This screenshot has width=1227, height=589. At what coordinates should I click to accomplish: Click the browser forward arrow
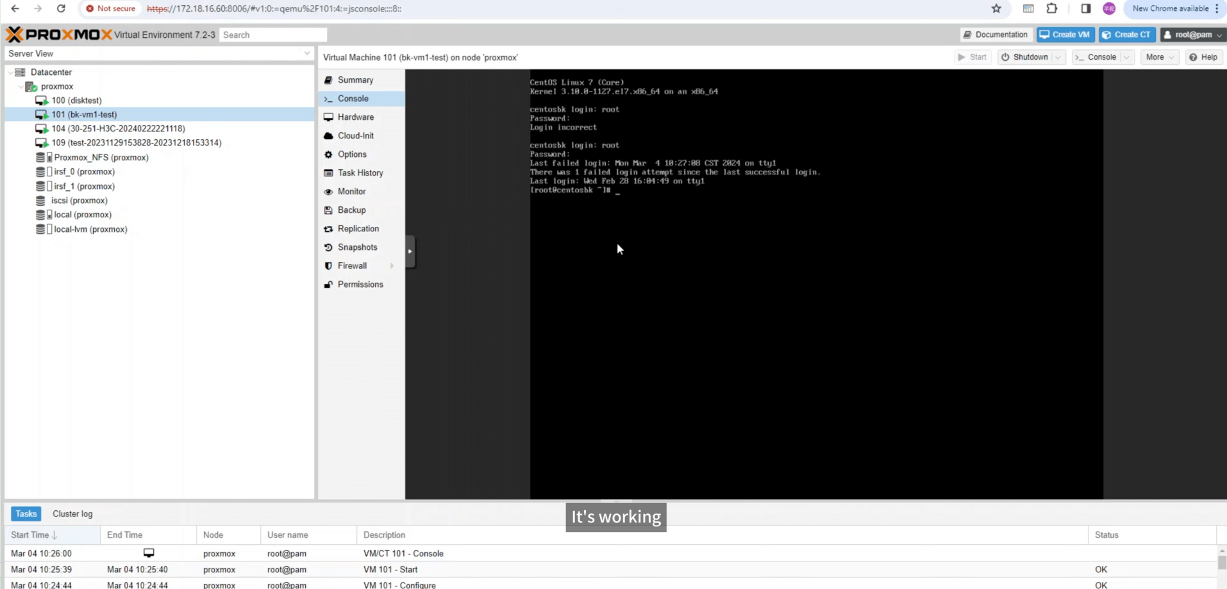pos(38,8)
